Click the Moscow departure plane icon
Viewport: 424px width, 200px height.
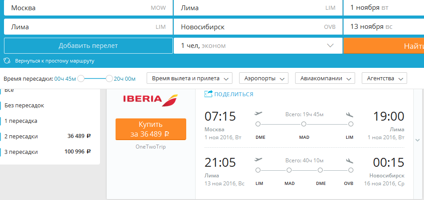(258, 114)
